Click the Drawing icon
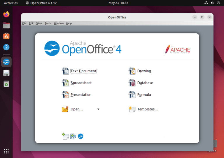The image size is (224, 158). pos(132,71)
